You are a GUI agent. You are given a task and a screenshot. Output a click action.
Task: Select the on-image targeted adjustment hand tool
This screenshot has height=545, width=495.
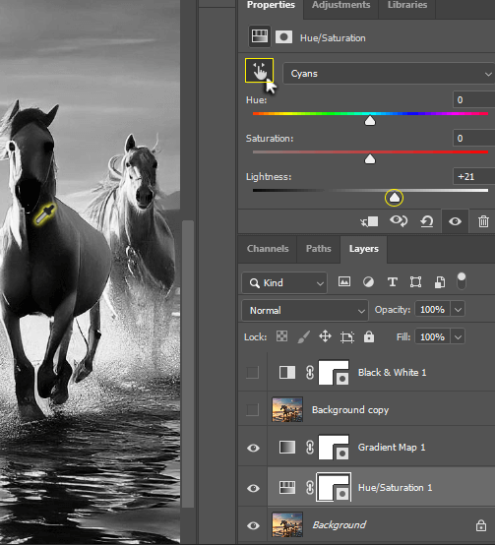260,71
